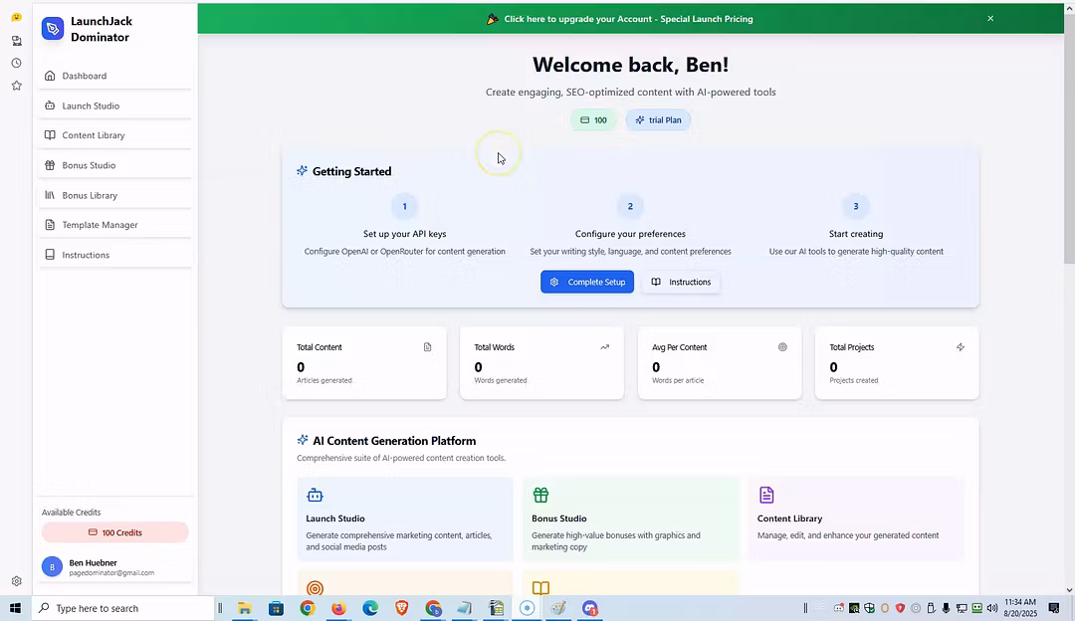Click the document icon on Content Library card
The image size is (1075, 621).
pyautogui.click(x=766, y=495)
